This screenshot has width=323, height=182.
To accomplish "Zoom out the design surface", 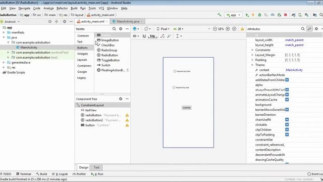I will 215,29.
